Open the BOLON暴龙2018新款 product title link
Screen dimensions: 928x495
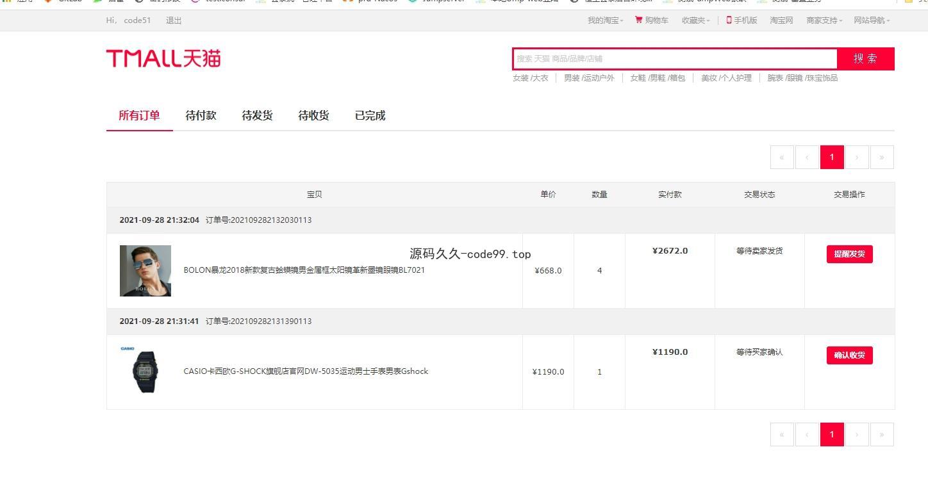[x=304, y=270]
